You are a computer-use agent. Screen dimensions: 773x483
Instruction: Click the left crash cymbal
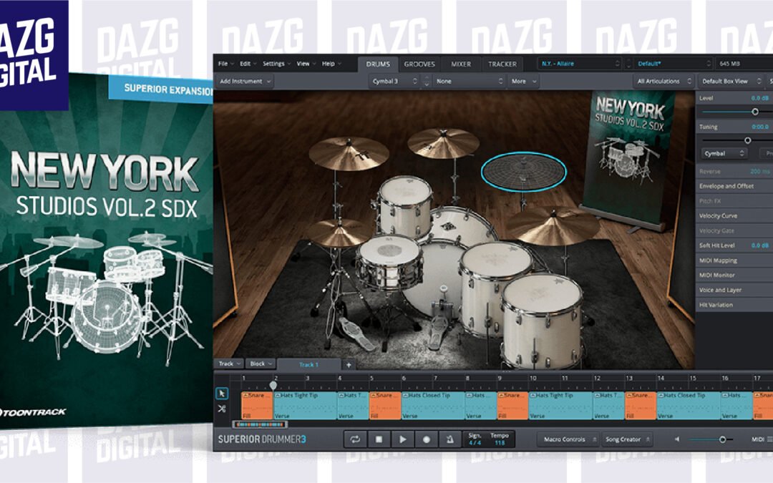(x=349, y=155)
